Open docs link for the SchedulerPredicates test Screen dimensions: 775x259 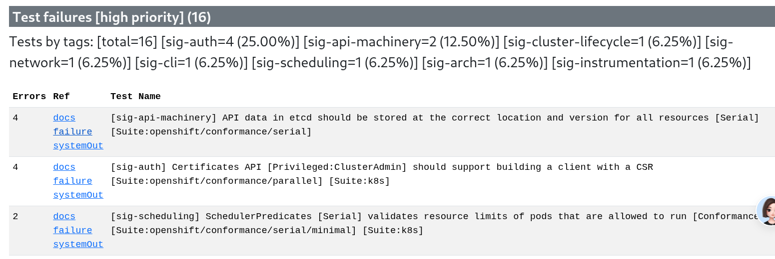coord(64,217)
